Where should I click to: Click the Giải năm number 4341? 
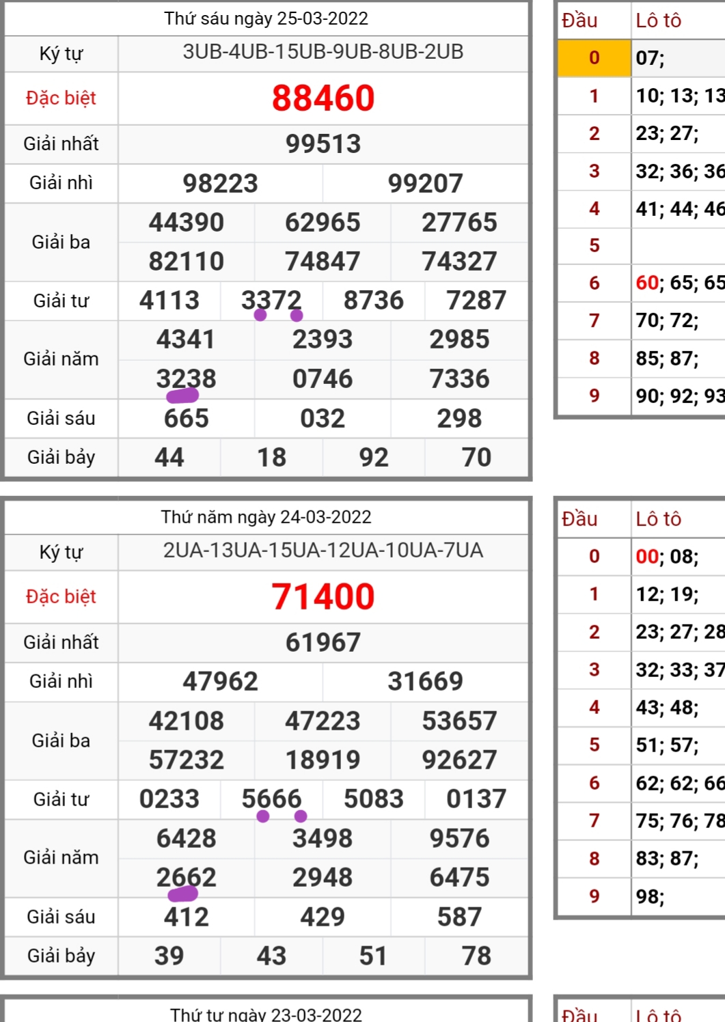[186, 339]
